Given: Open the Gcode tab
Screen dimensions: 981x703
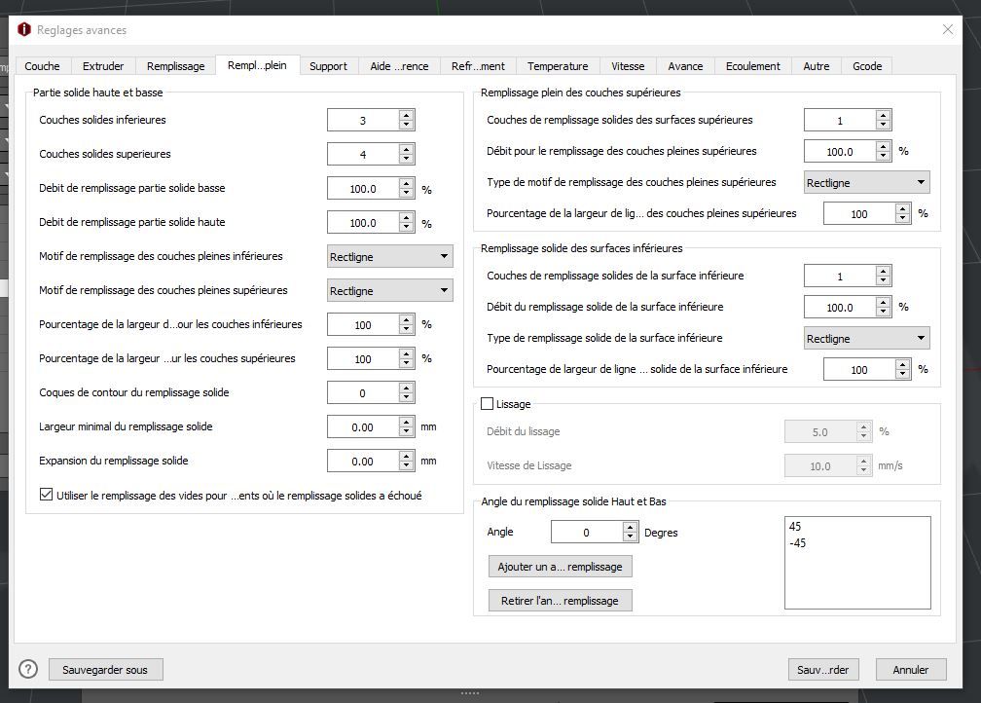Looking at the screenshot, I should click(867, 66).
